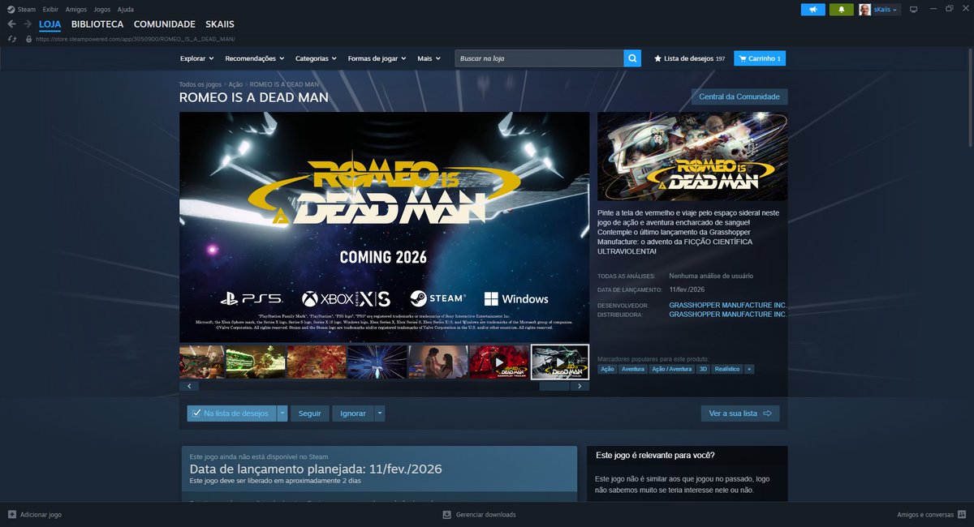The height and width of the screenshot is (527, 974).
Task: Click the Seguir button
Action: [310, 413]
